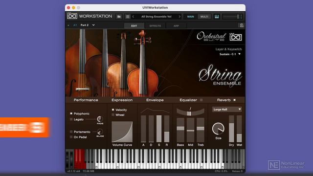Viewport: 313px width, 176px height.
Task: Select the MAIN view button
Action: point(190,17)
